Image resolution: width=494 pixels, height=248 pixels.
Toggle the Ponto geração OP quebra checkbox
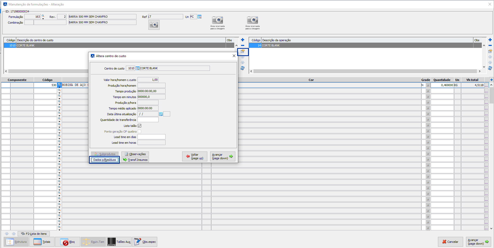point(140,132)
